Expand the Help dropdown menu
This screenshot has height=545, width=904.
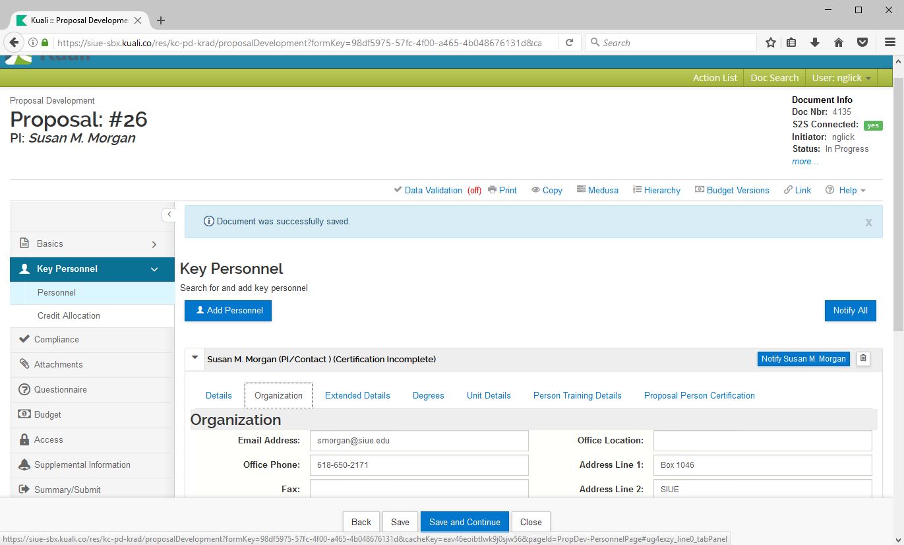tap(846, 190)
